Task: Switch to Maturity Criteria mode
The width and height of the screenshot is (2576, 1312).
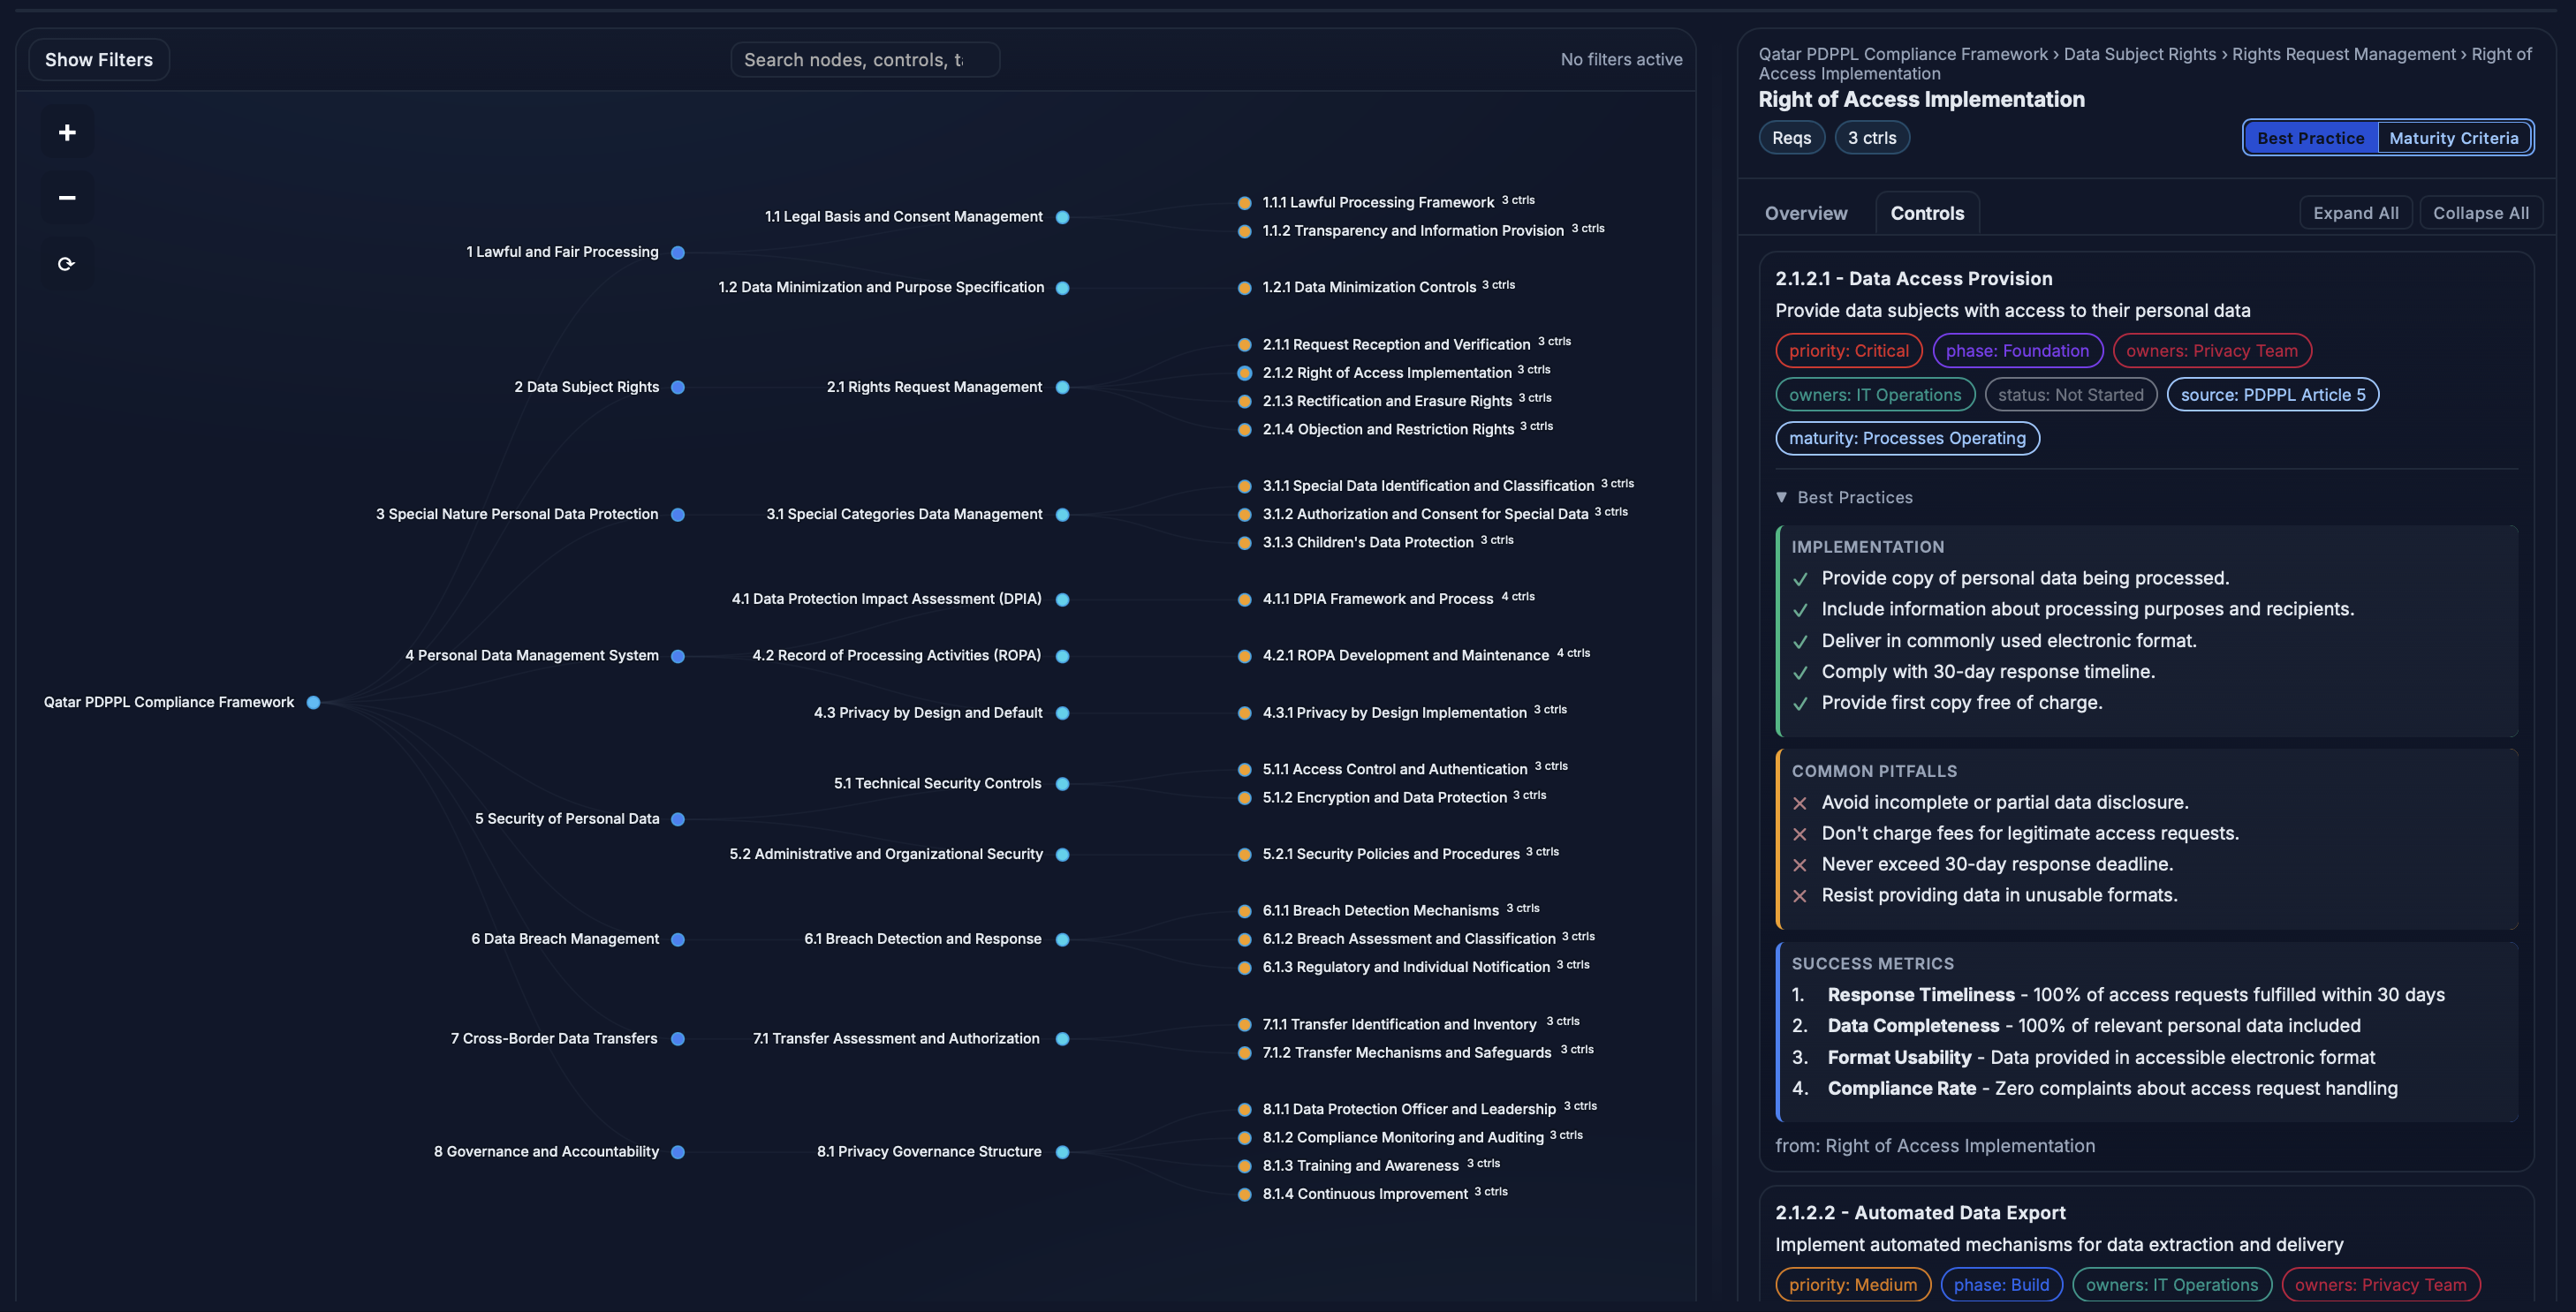Action: 2453,138
